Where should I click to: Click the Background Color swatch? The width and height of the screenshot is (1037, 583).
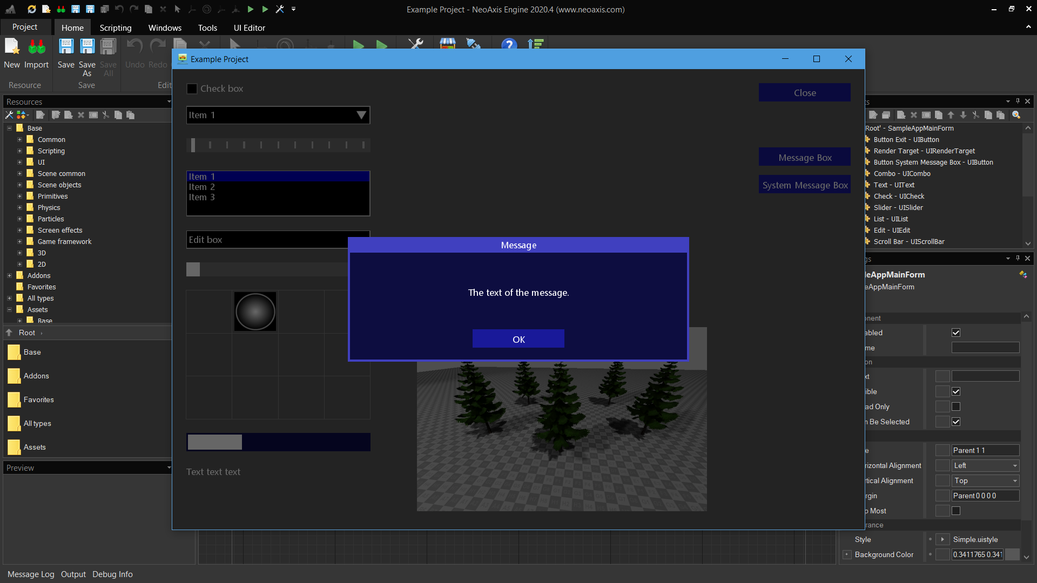click(x=1012, y=554)
